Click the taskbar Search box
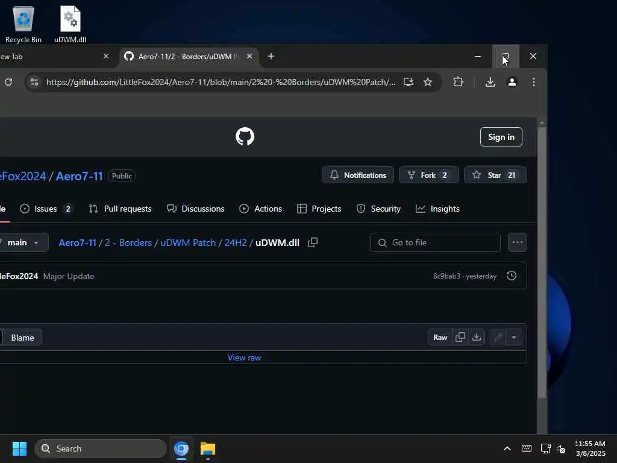 pos(101,449)
